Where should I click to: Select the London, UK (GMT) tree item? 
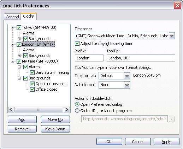(38, 44)
